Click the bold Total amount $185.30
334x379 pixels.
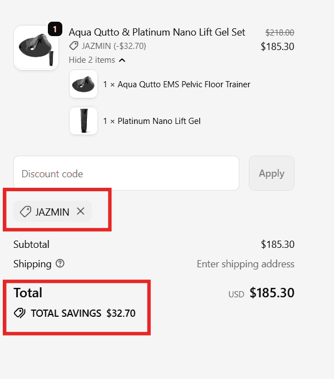point(272,293)
